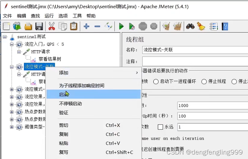Open the 工具 menu
This screenshot has height=159, width=248.
(x=77, y=16)
